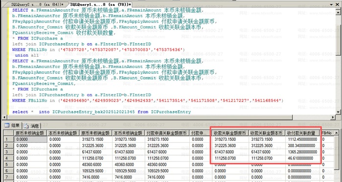Select the cell 1112.4500000000

tap(302, 139)
